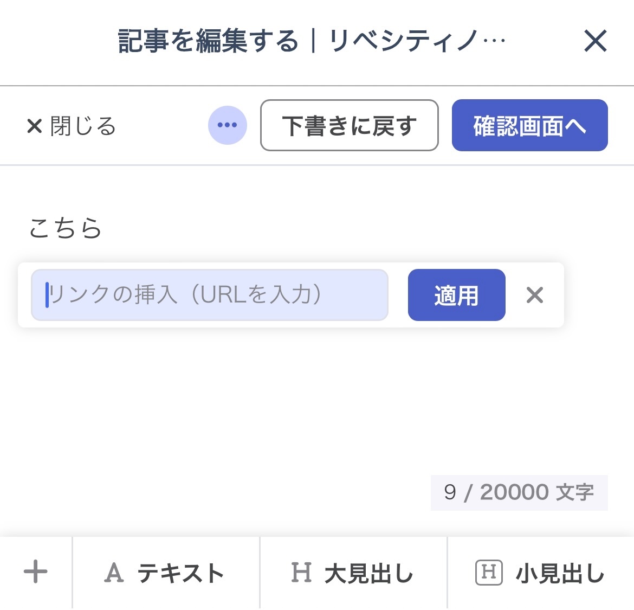634x610 pixels.
Task: Click the 記事を編集する header title
Action: click(208, 41)
